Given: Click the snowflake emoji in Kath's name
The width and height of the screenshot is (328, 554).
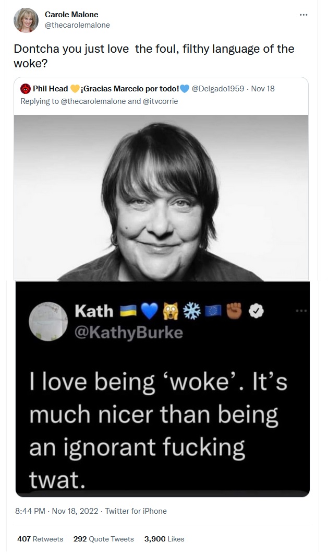Looking at the screenshot, I should point(193,311).
